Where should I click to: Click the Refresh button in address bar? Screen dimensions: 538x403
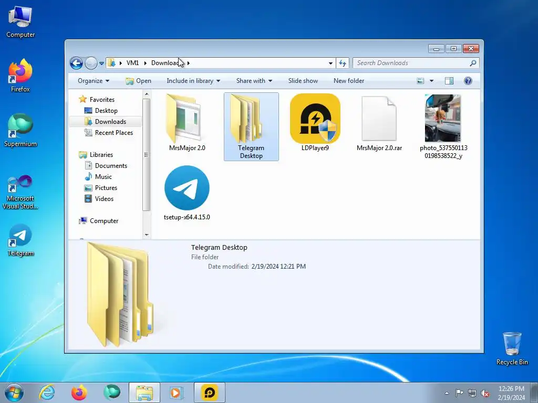(343, 63)
